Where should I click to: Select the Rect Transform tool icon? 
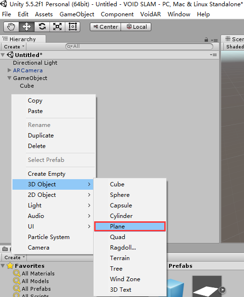(x=73, y=27)
